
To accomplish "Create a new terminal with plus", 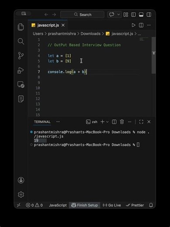I will click(x=102, y=122).
